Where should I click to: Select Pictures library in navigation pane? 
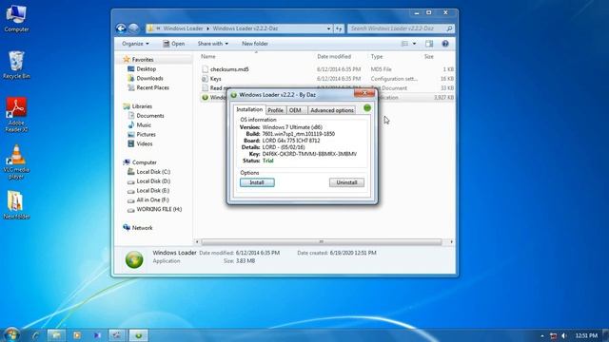coord(146,134)
